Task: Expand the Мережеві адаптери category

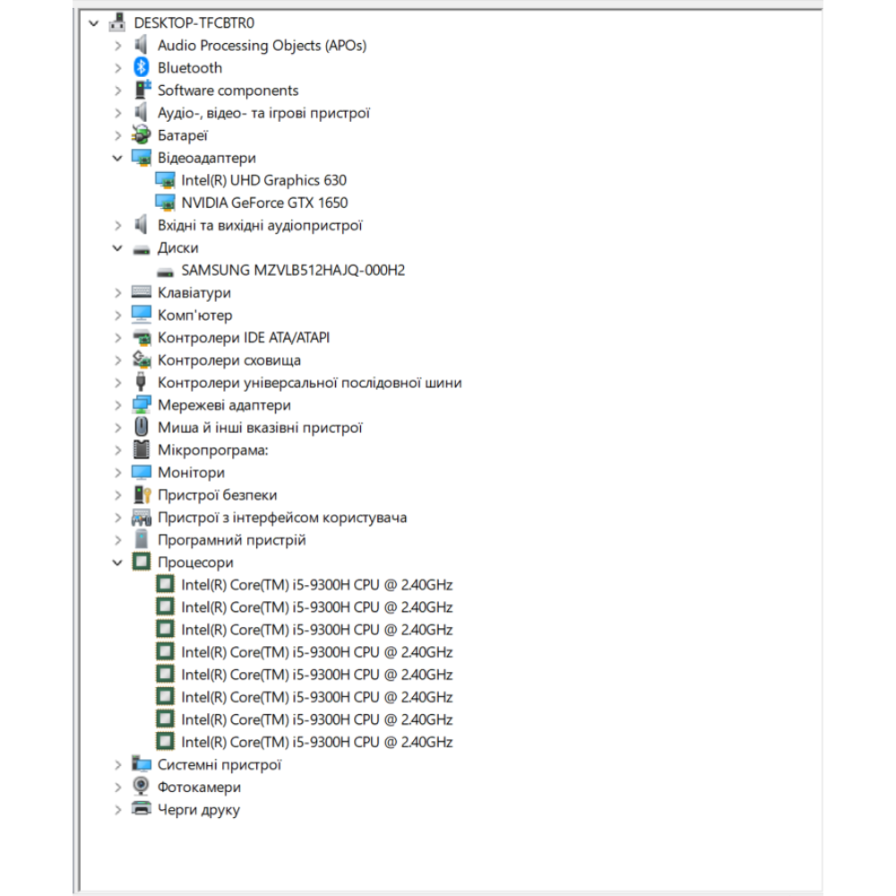Action: (x=117, y=405)
